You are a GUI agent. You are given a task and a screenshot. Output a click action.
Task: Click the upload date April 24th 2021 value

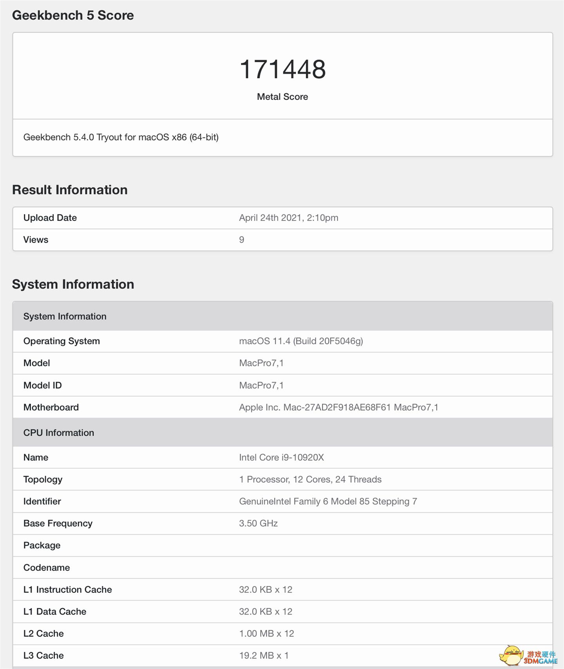coord(288,218)
